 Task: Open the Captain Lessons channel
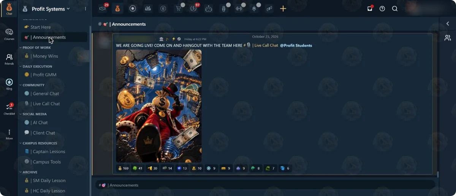point(54,152)
